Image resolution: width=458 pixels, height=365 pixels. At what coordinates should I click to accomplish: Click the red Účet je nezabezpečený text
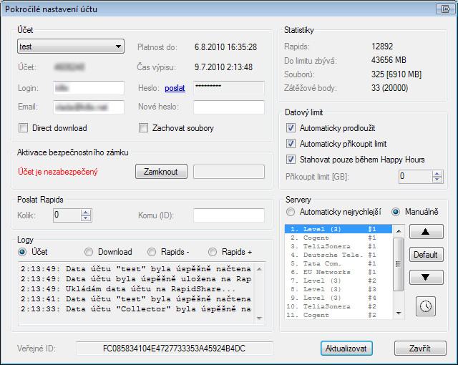[58, 172]
